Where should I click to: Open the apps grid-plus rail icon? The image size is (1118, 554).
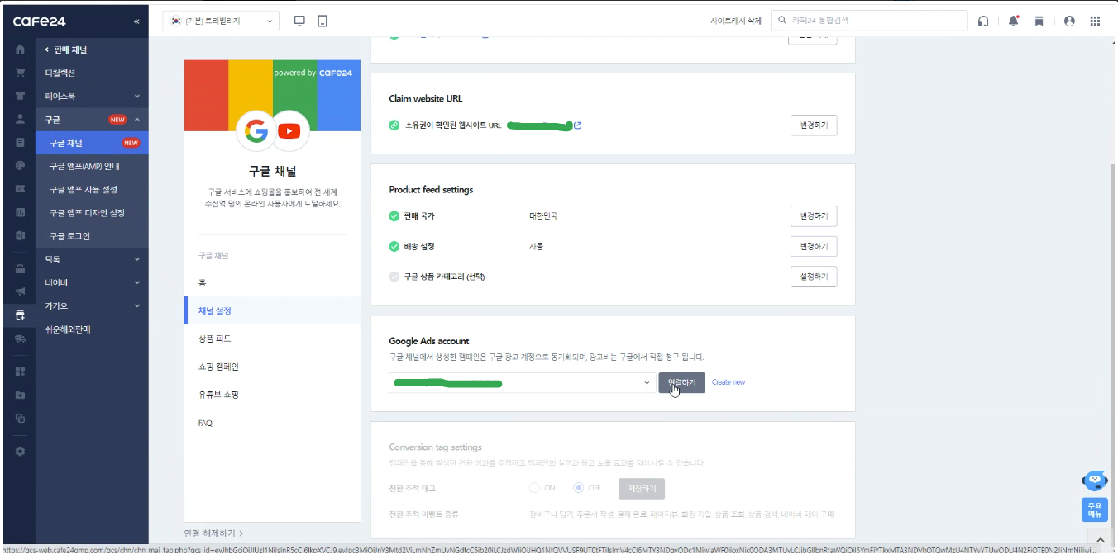pos(20,372)
